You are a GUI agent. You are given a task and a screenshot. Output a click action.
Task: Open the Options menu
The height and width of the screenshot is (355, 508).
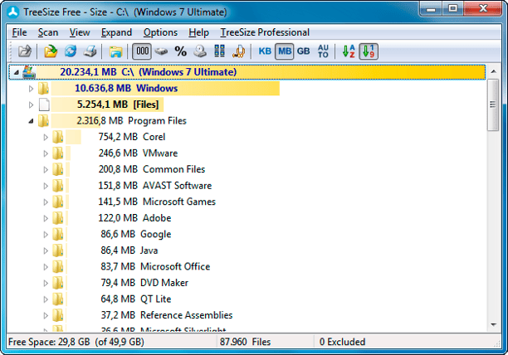coord(160,32)
